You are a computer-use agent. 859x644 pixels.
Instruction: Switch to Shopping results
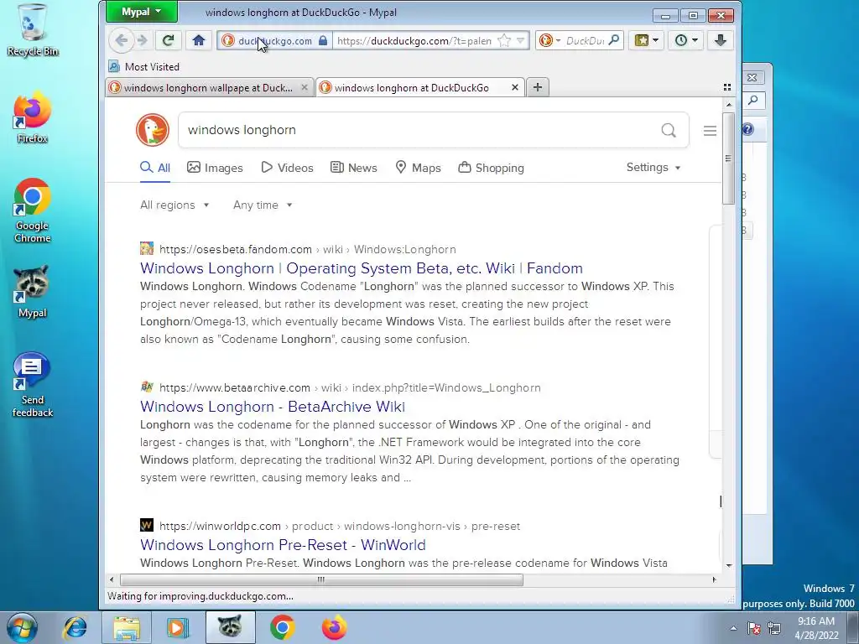point(492,168)
